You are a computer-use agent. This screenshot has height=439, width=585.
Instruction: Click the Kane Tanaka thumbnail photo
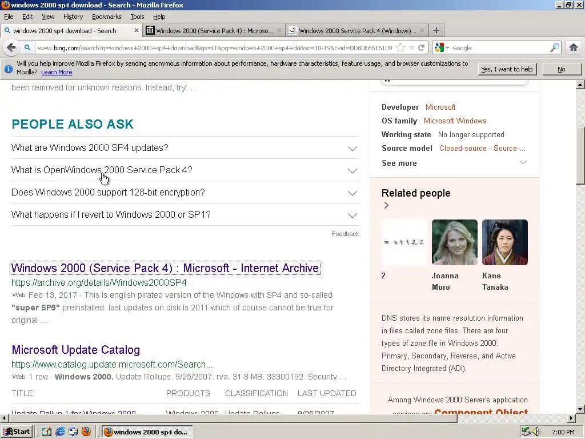[x=505, y=242]
